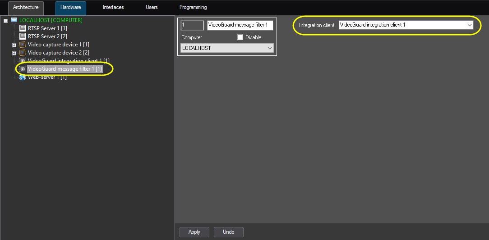Click the VideoGuard message filter 1 name field
489x240 pixels.
coord(240,25)
